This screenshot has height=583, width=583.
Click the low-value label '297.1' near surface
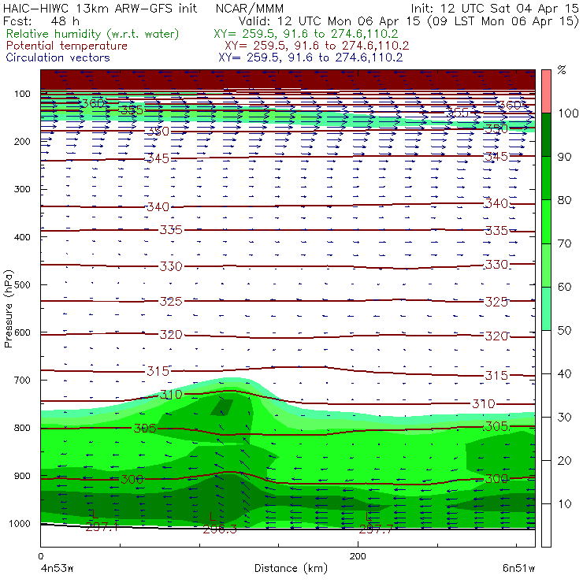102,527
